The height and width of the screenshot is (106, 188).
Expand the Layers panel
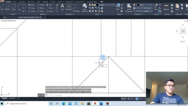(x=98, y=14)
